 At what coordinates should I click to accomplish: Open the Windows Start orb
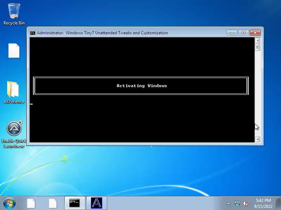9,203
